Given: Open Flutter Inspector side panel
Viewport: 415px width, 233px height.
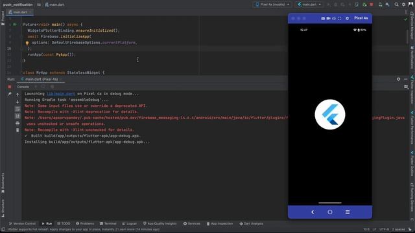Looking at the screenshot, I should click(412, 90).
